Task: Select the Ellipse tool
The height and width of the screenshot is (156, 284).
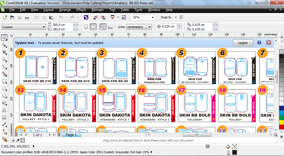Action: (4, 88)
